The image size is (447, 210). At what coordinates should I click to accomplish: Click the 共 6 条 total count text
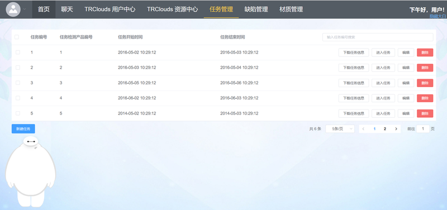pos(315,129)
